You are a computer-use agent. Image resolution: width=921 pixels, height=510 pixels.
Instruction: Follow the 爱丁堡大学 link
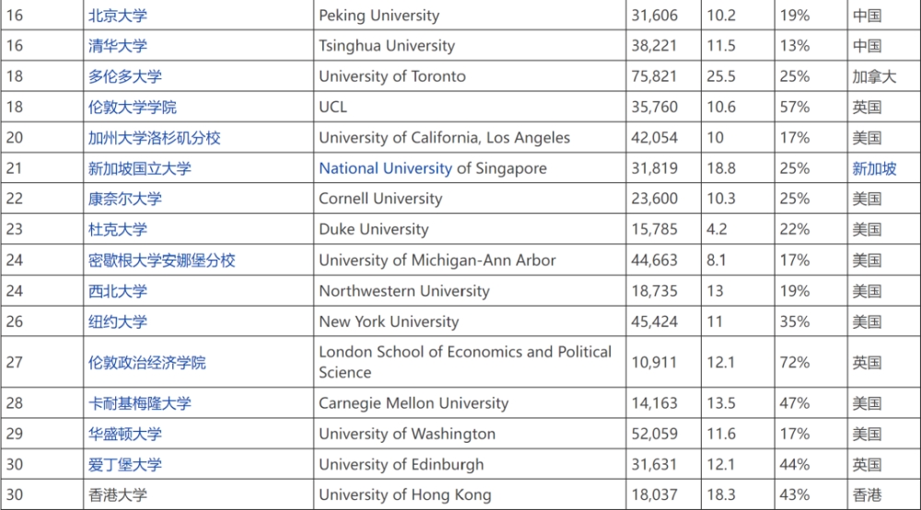(125, 465)
